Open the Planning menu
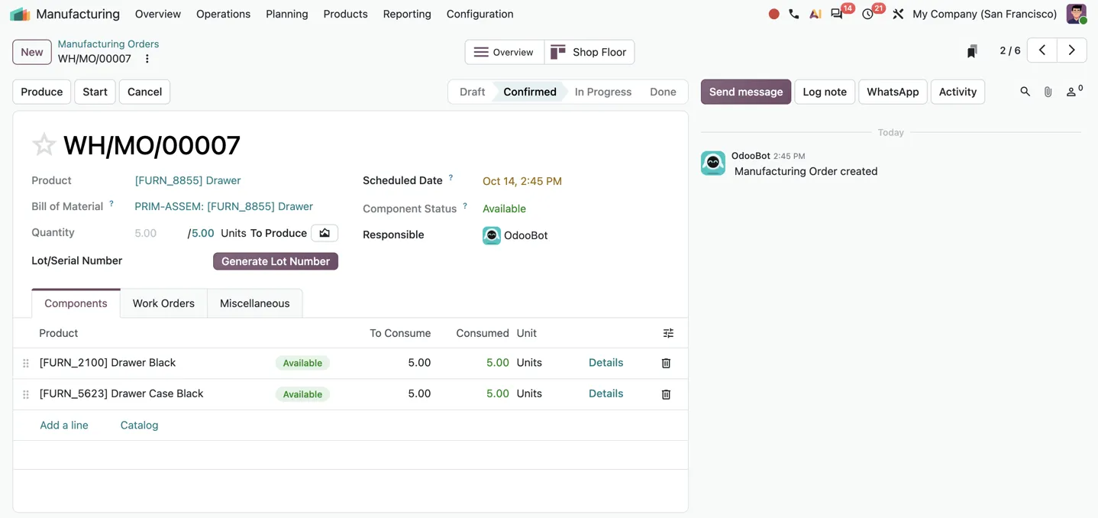This screenshot has width=1098, height=518. [287, 14]
